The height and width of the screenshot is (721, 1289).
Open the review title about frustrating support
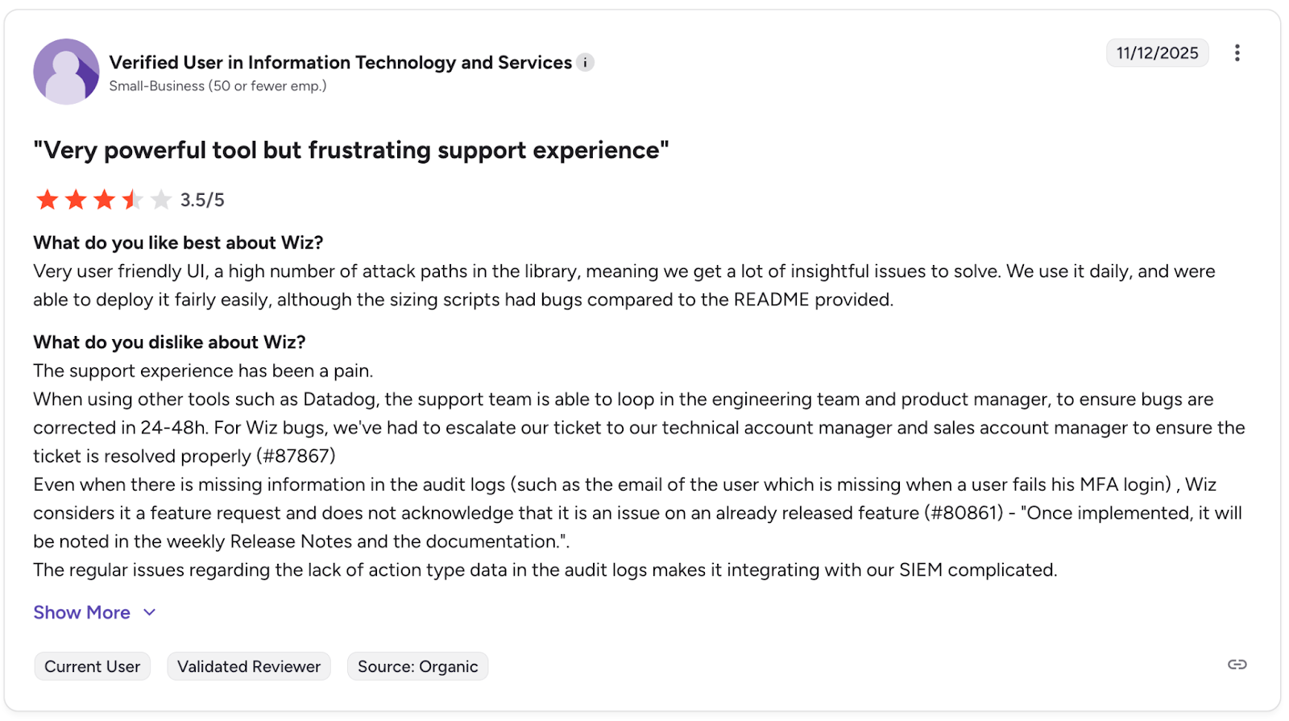coord(351,150)
